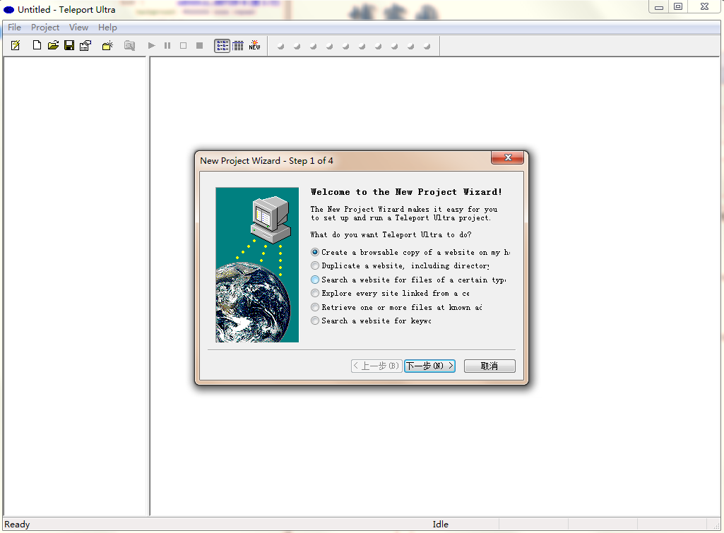Image resolution: width=724 pixels, height=533 pixels.
Task: Click the new starting address icon
Action: point(107,46)
